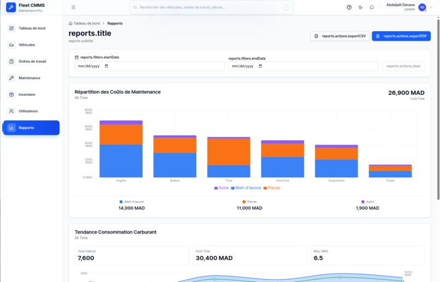440x282 pixels.
Task: Export report as CSV button
Action: (340, 36)
